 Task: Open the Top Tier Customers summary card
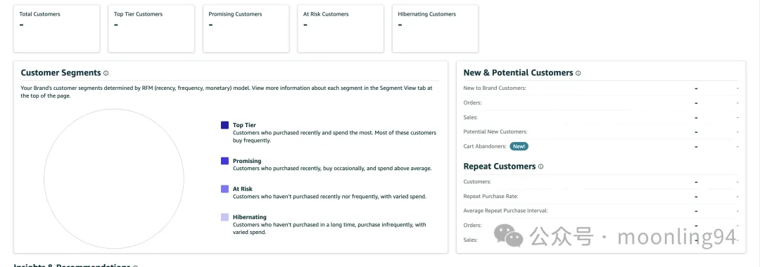pyautogui.click(x=151, y=29)
